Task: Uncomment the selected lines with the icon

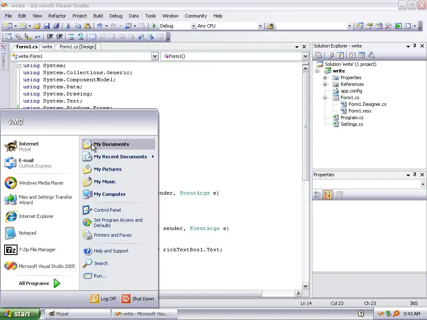Action: coord(81,37)
